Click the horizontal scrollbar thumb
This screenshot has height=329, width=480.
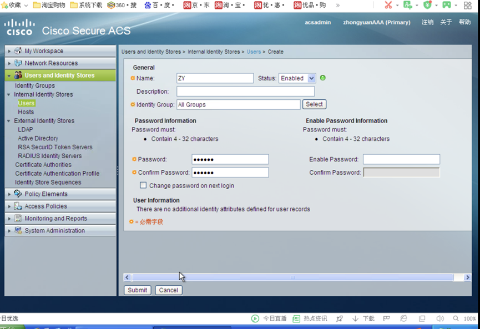292,277
